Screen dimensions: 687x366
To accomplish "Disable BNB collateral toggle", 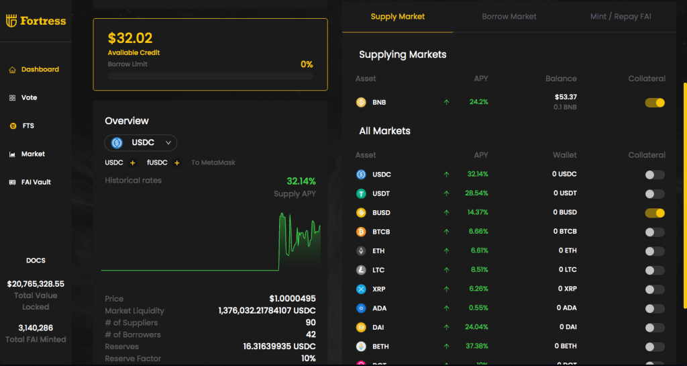I will pyautogui.click(x=655, y=103).
